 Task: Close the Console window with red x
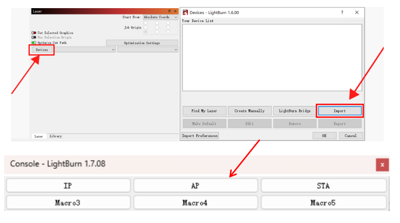tap(382, 165)
